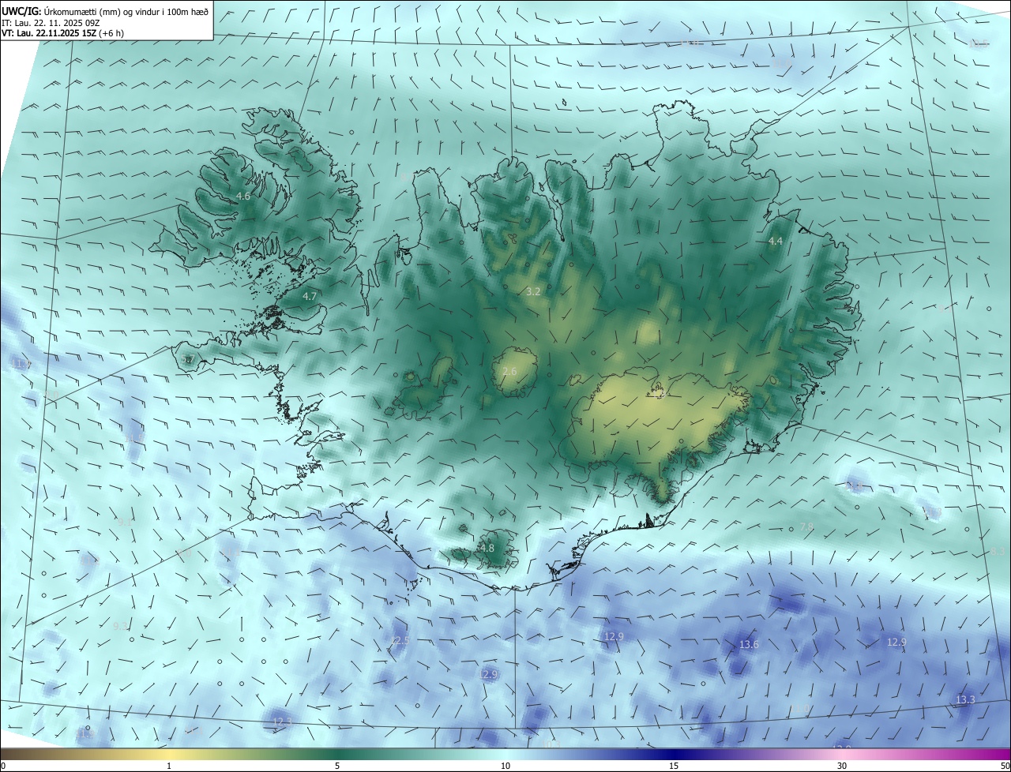Click the 7.8 value southeast of Iceland
The width and height of the screenshot is (1011, 772).
[806, 527]
